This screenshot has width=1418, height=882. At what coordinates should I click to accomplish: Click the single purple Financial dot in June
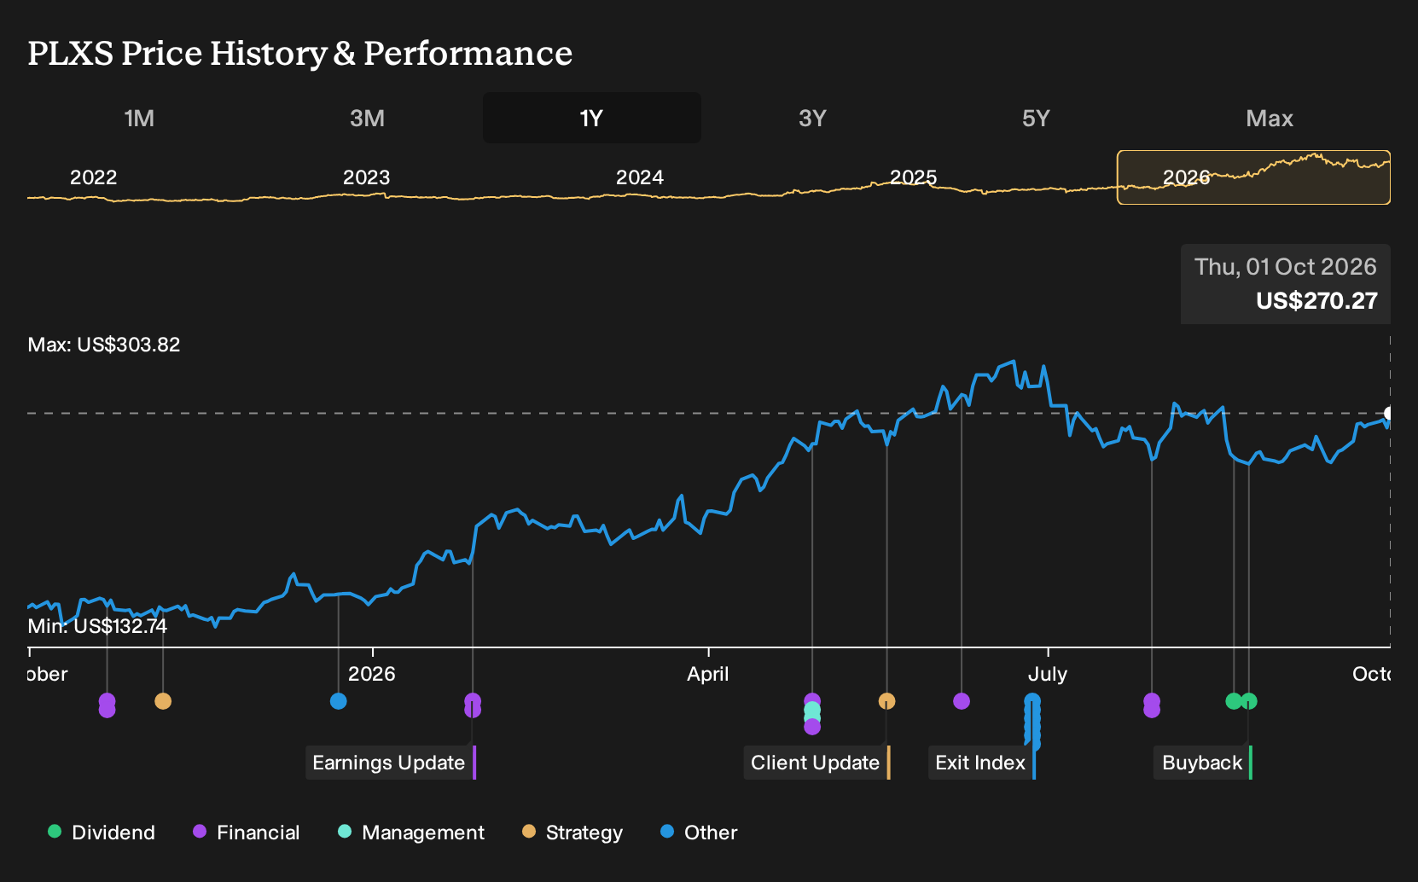point(962,701)
